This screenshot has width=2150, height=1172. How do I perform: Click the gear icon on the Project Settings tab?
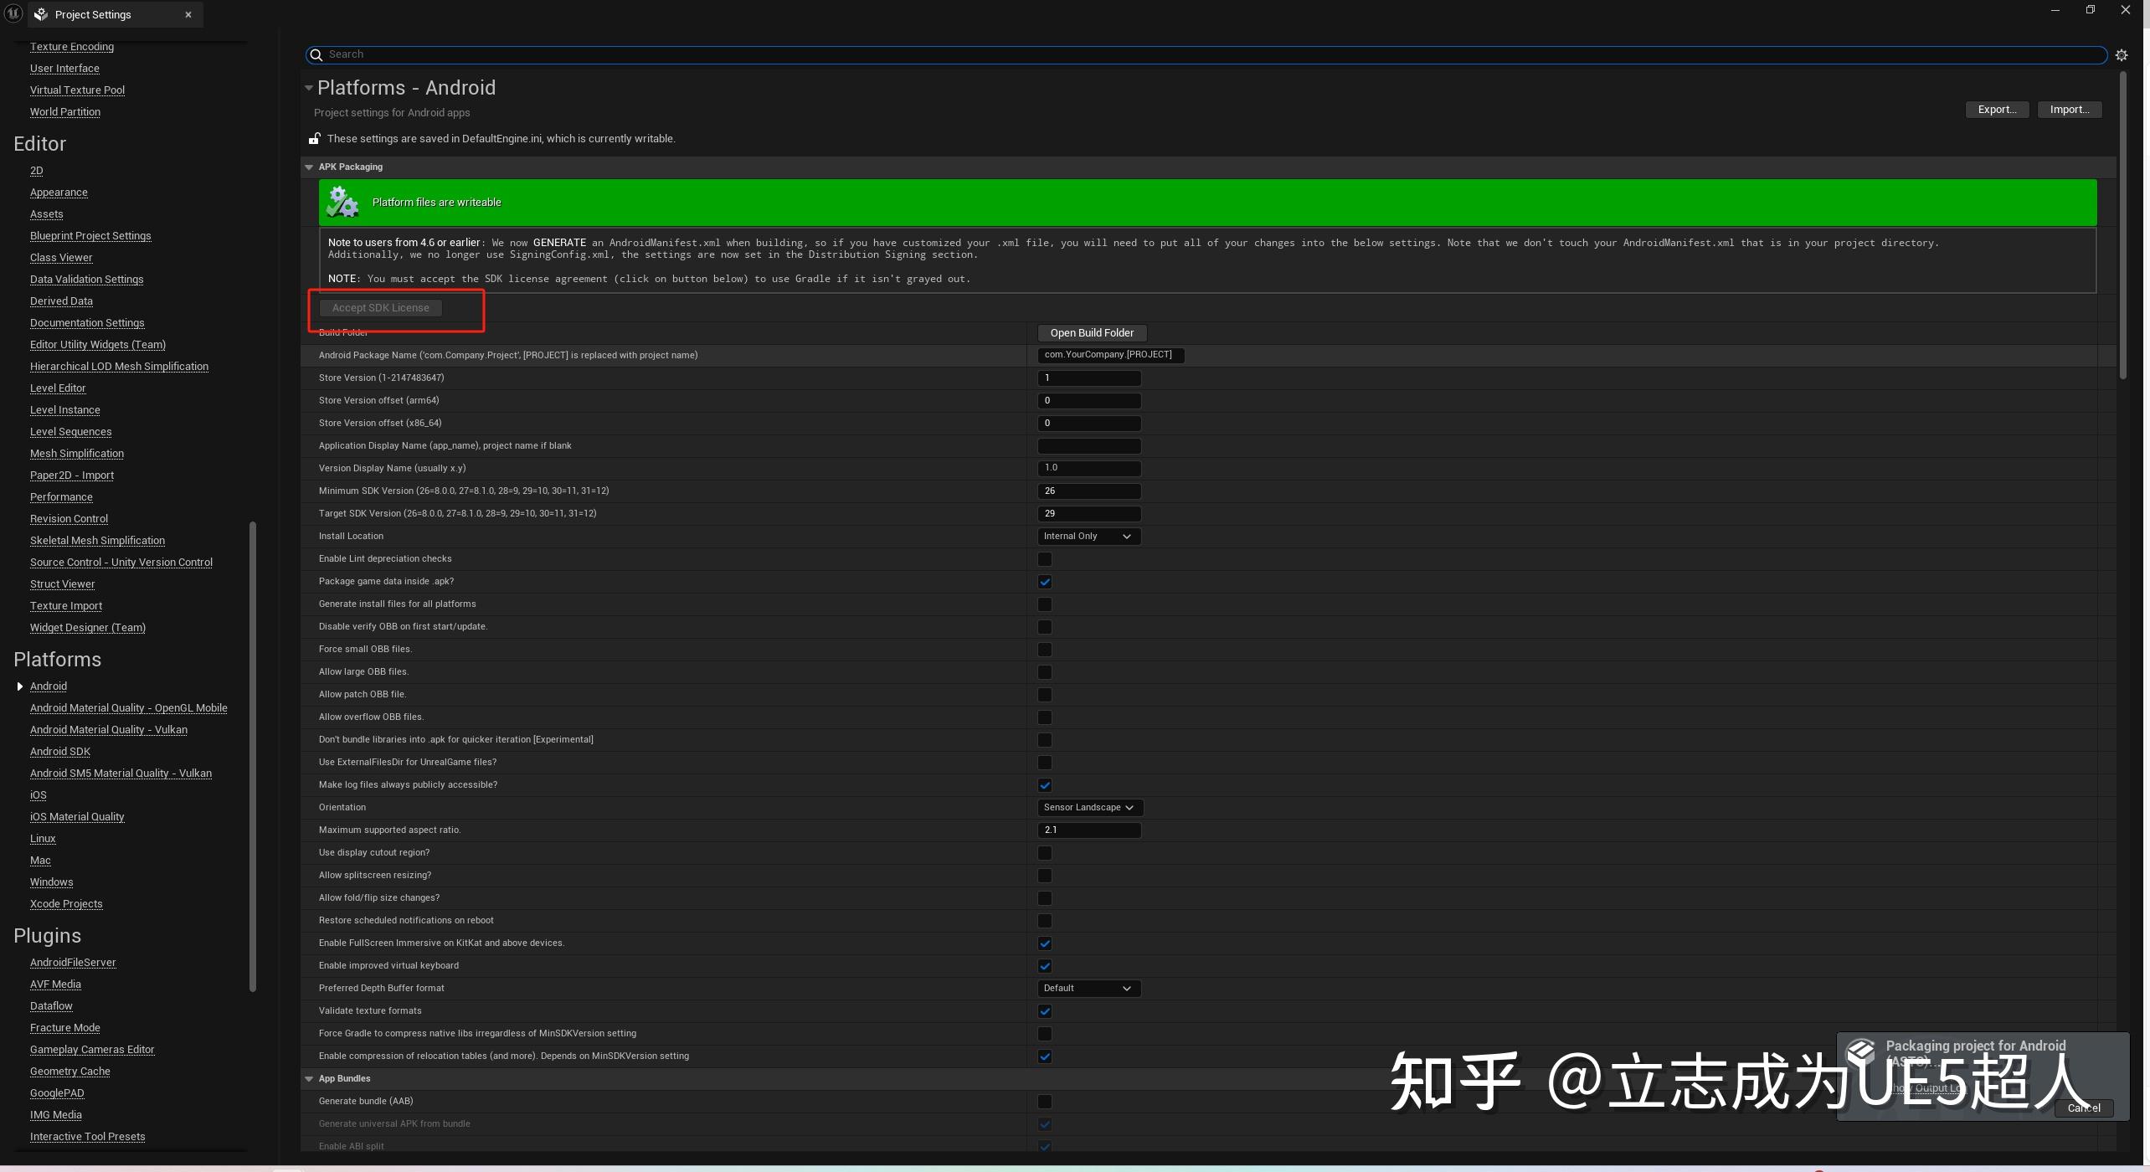pos(39,14)
